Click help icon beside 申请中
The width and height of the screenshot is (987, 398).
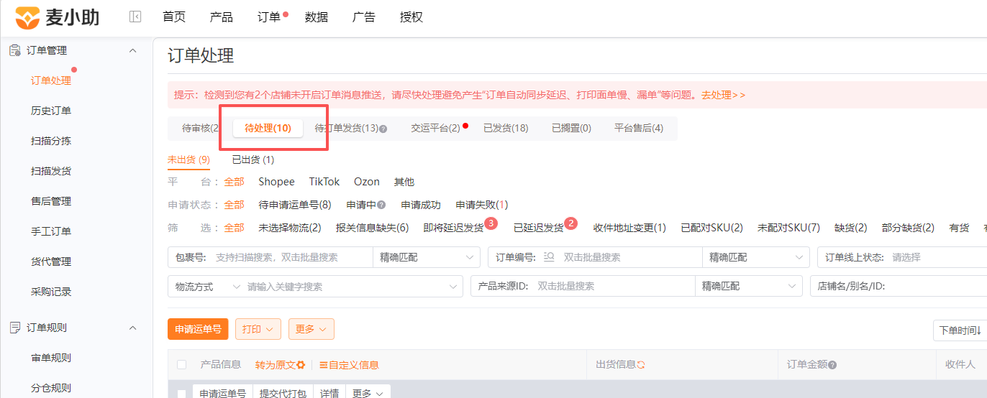pos(382,205)
